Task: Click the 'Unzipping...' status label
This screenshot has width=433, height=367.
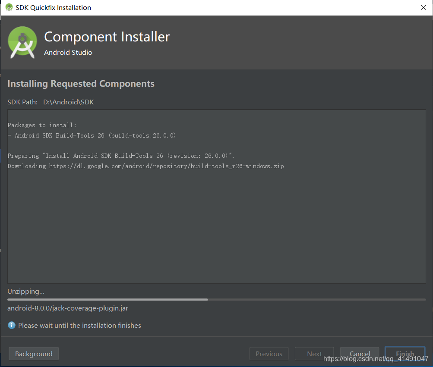Action: [26, 292]
